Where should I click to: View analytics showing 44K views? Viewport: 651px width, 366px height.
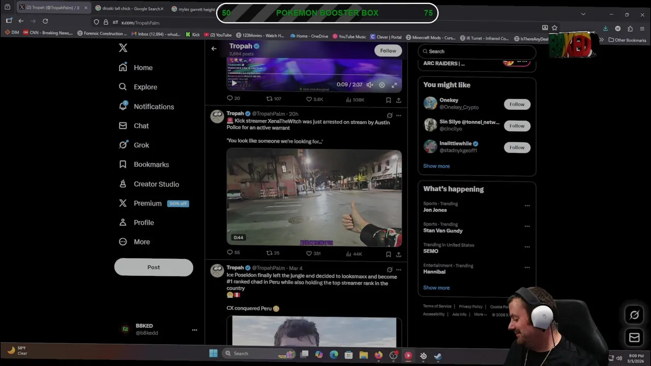point(354,254)
